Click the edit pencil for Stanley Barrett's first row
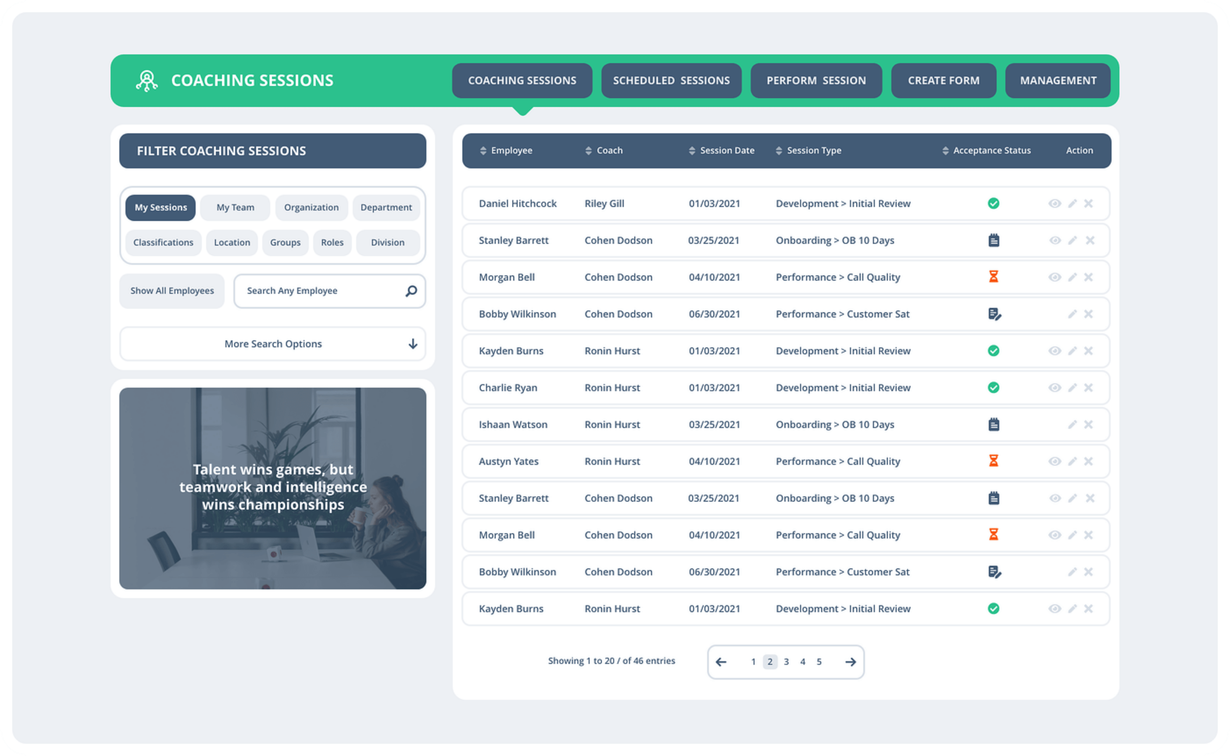 click(1072, 240)
